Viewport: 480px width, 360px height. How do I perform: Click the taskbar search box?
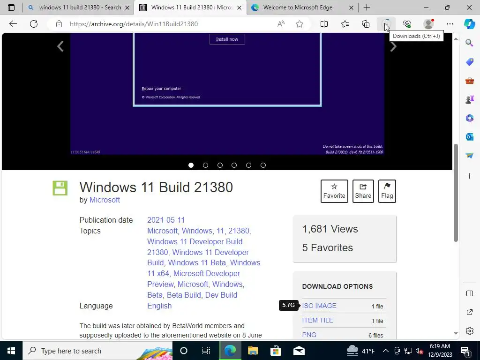[97, 351]
